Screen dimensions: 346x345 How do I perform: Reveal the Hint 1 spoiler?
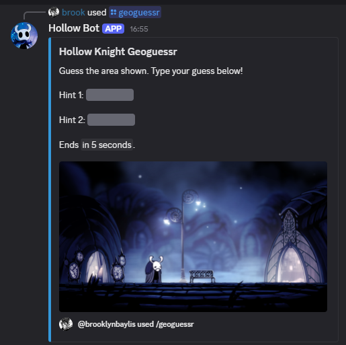110,95
